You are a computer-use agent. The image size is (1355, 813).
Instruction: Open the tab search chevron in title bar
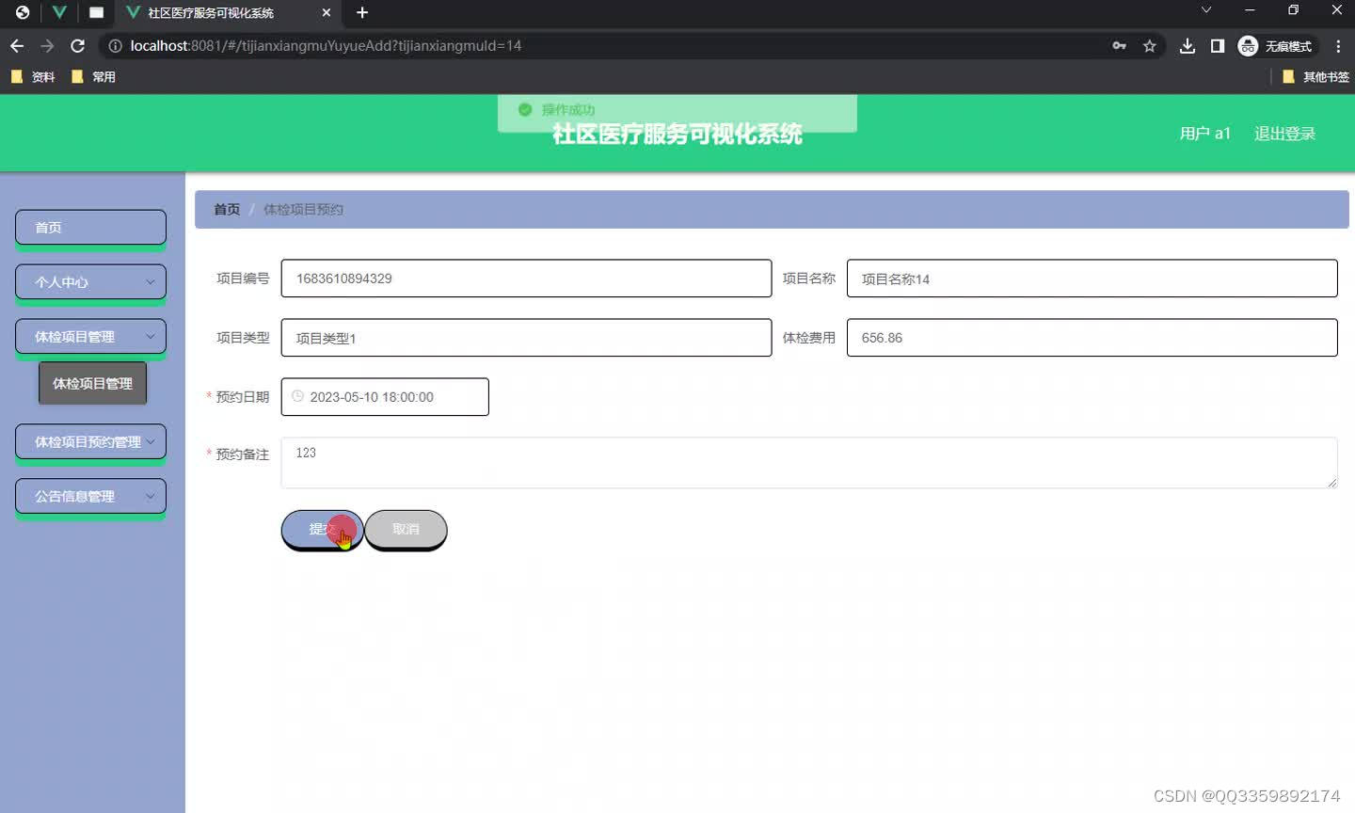(x=1205, y=10)
